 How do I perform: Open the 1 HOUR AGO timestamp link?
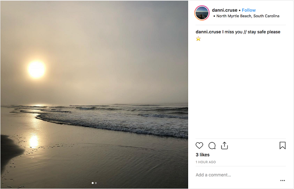tap(206, 162)
